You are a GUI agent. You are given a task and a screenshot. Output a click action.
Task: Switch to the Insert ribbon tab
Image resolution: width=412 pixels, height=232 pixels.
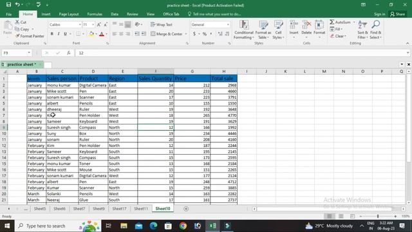[46, 14]
